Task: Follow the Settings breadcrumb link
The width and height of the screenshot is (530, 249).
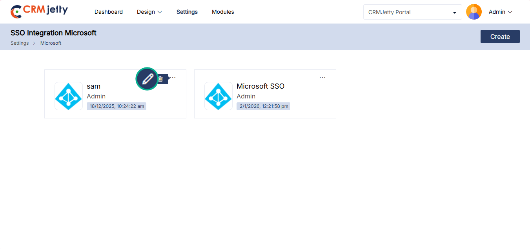Action: (x=20, y=43)
